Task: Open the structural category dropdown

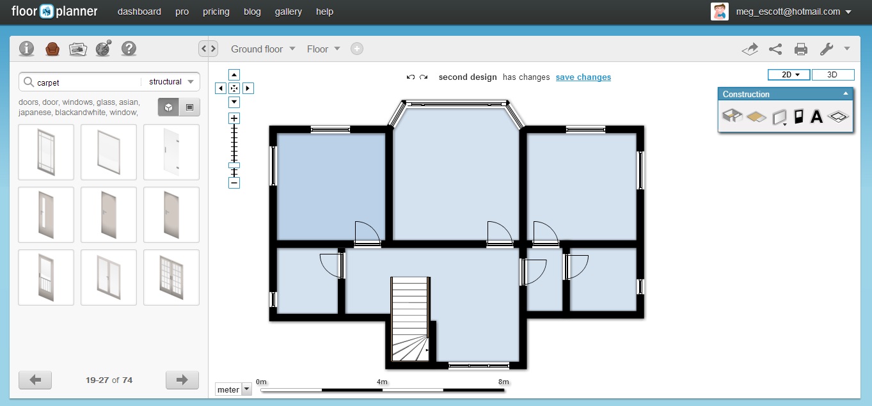Action: (x=170, y=82)
